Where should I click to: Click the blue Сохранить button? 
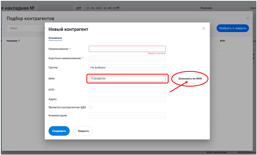coord(59,131)
